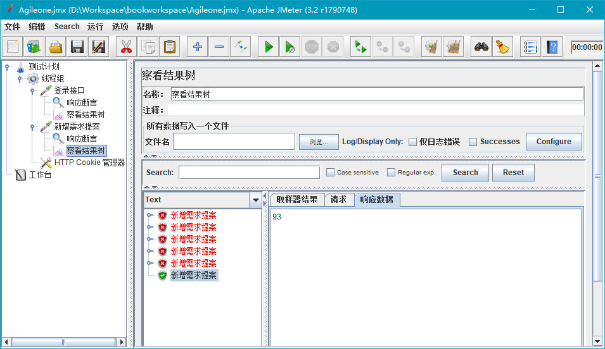Open the Templates toolbar icon
605x349 pixels.
tap(34, 47)
